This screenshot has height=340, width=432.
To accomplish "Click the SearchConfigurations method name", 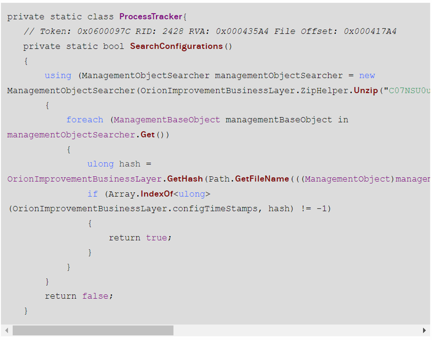I will 176,46.
